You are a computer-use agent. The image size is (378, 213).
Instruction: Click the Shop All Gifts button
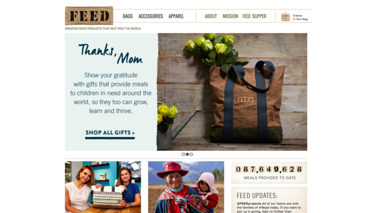pyautogui.click(x=110, y=134)
